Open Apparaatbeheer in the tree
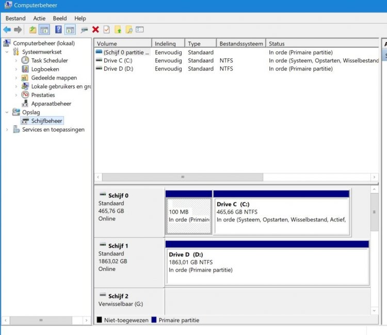 [x=51, y=103]
